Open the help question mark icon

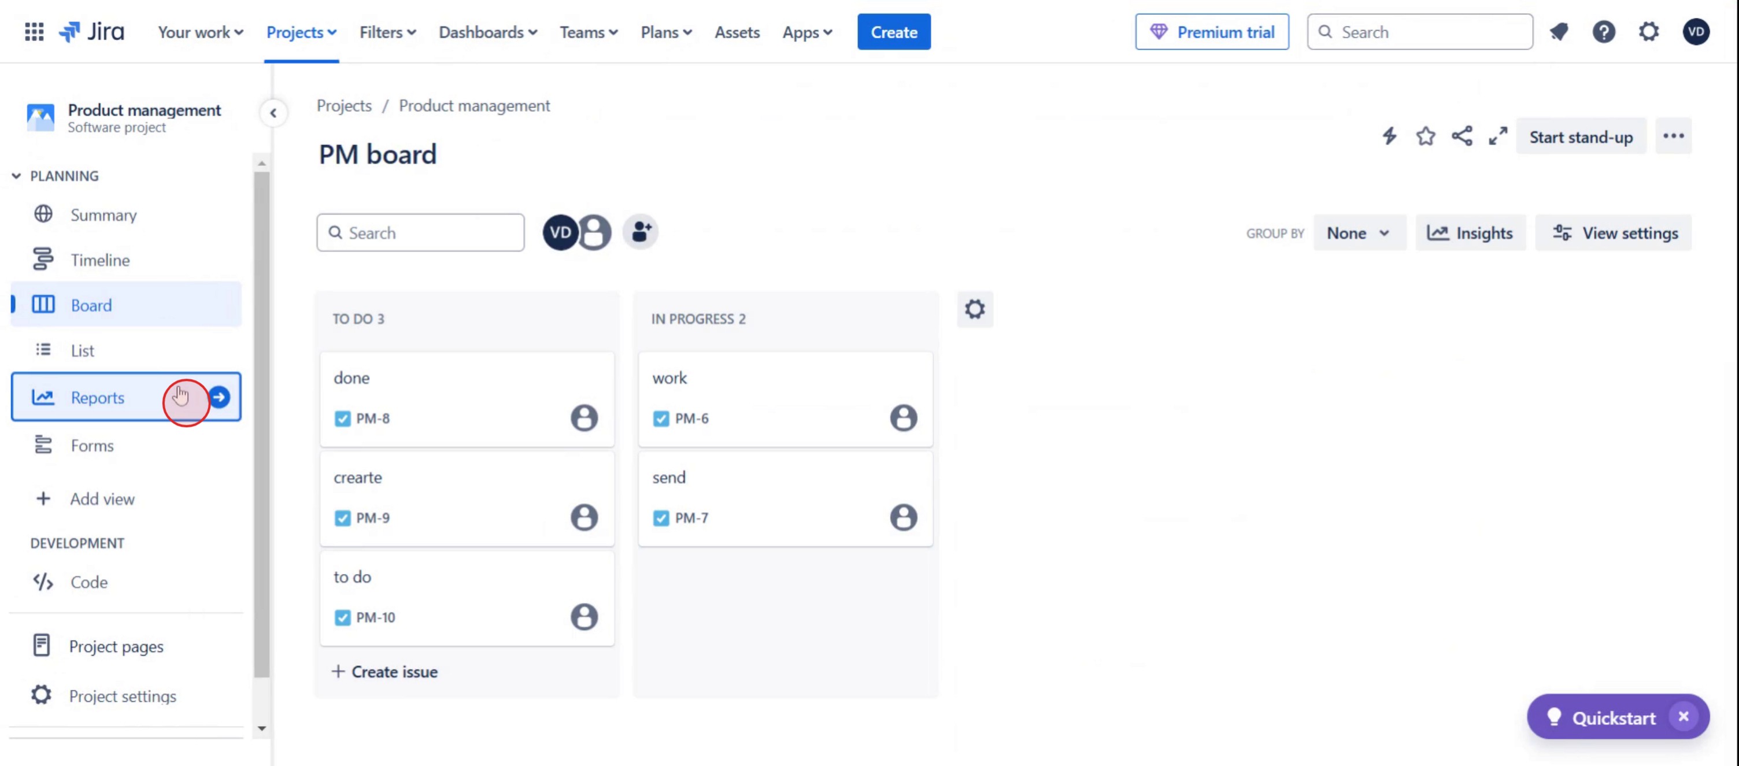pyautogui.click(x=1603, y=32)
